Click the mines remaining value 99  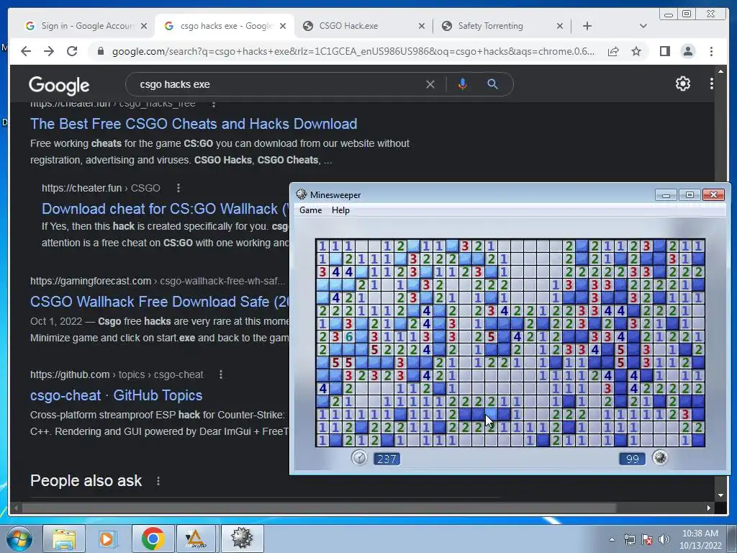pyautogui.click(x=632, y=459)
